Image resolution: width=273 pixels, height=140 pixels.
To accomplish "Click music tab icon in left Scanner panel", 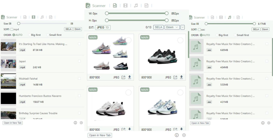I will tap(42, 17).
